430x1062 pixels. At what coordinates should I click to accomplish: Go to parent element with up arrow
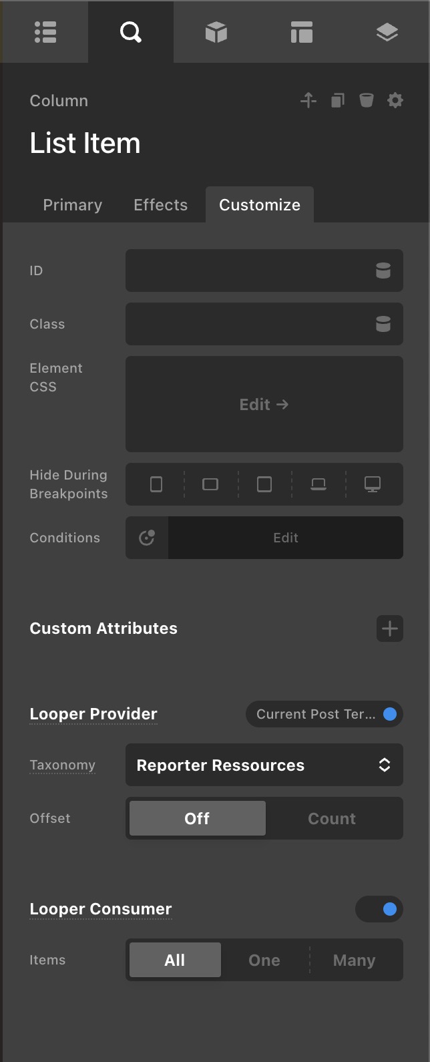pyautogui.click(x=308, y=101)
